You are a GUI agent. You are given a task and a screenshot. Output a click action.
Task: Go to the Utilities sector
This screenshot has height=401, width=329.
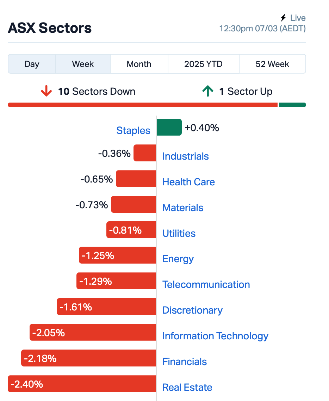[x=179, y=234]
